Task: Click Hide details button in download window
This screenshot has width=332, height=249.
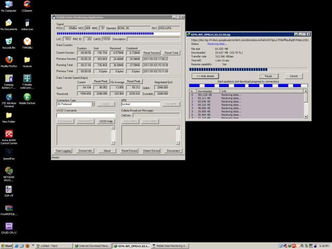Action: pos(205,76)
